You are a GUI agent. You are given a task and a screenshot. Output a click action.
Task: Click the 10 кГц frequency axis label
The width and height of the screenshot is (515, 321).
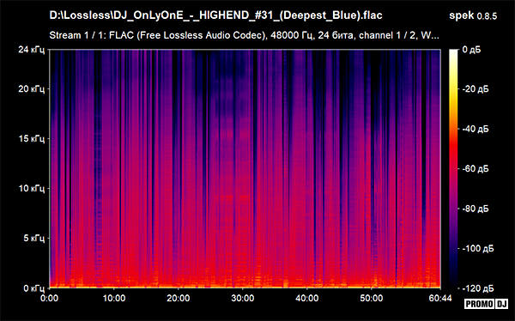coord(32,188)
